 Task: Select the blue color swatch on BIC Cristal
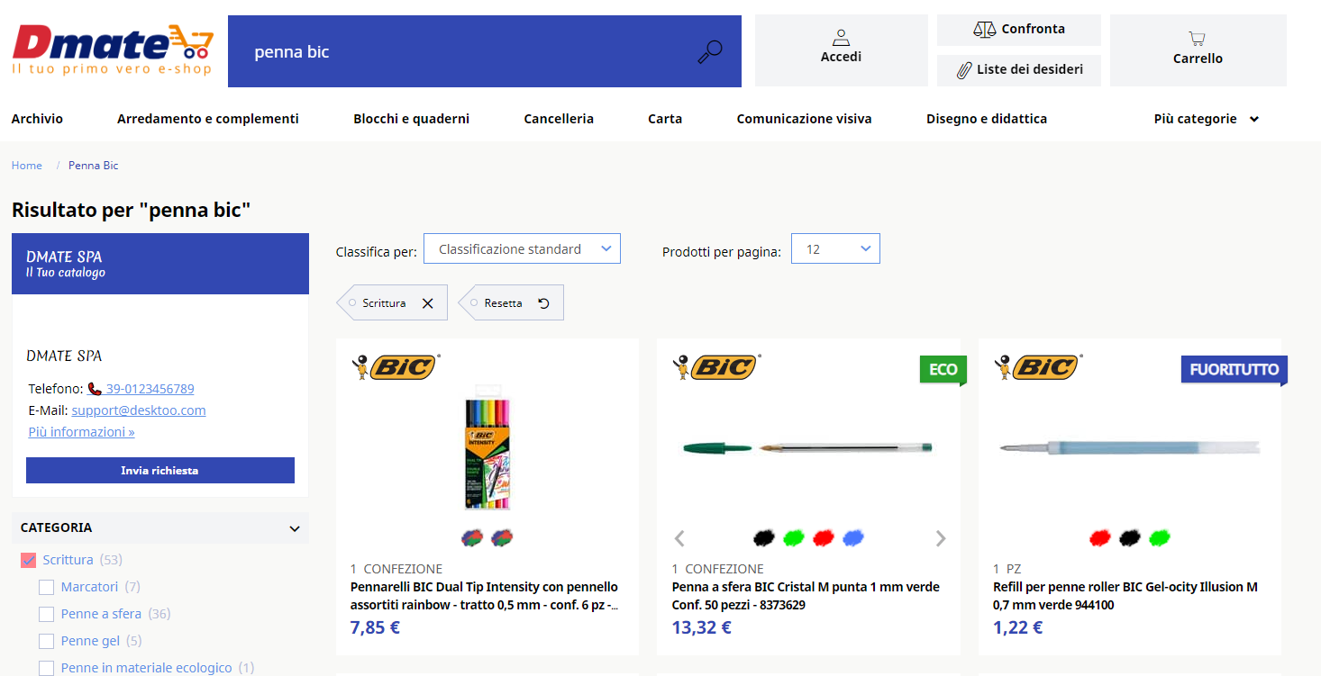click(852, 538)
